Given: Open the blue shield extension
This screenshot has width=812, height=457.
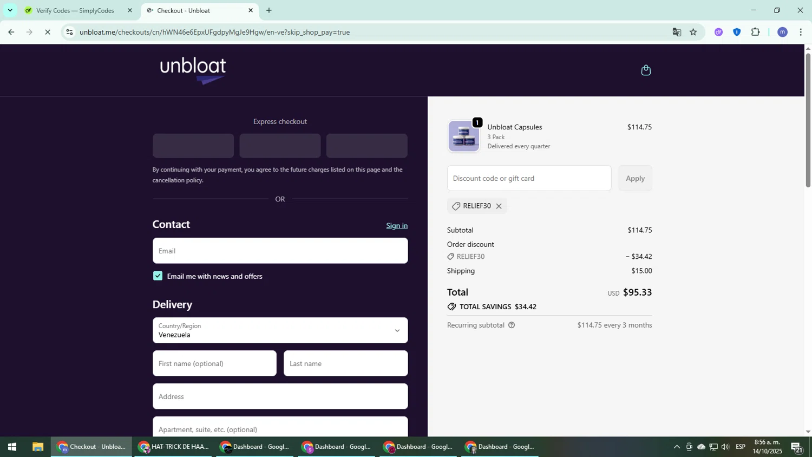Looking at the screenshot, I should (737, 32).
